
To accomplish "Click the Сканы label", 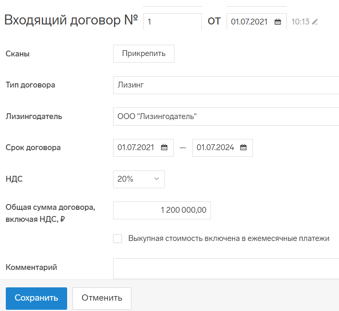I will pos(17,53).
